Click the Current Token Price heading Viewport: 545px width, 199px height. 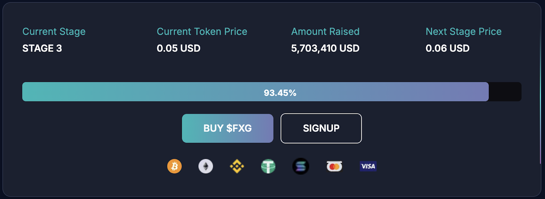tap(202, 32)
